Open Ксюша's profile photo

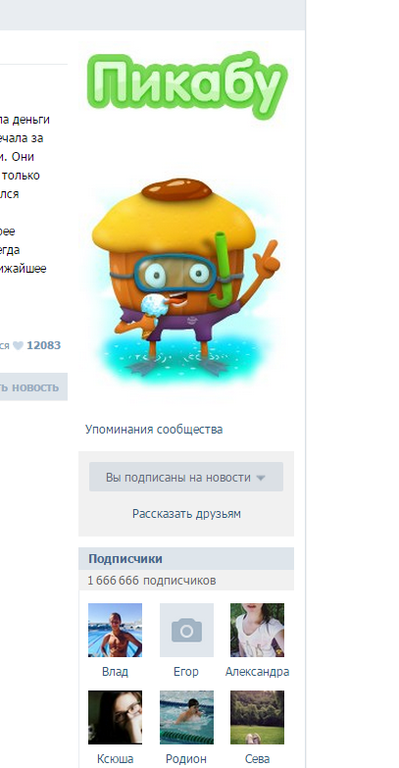tap(115, 718)
